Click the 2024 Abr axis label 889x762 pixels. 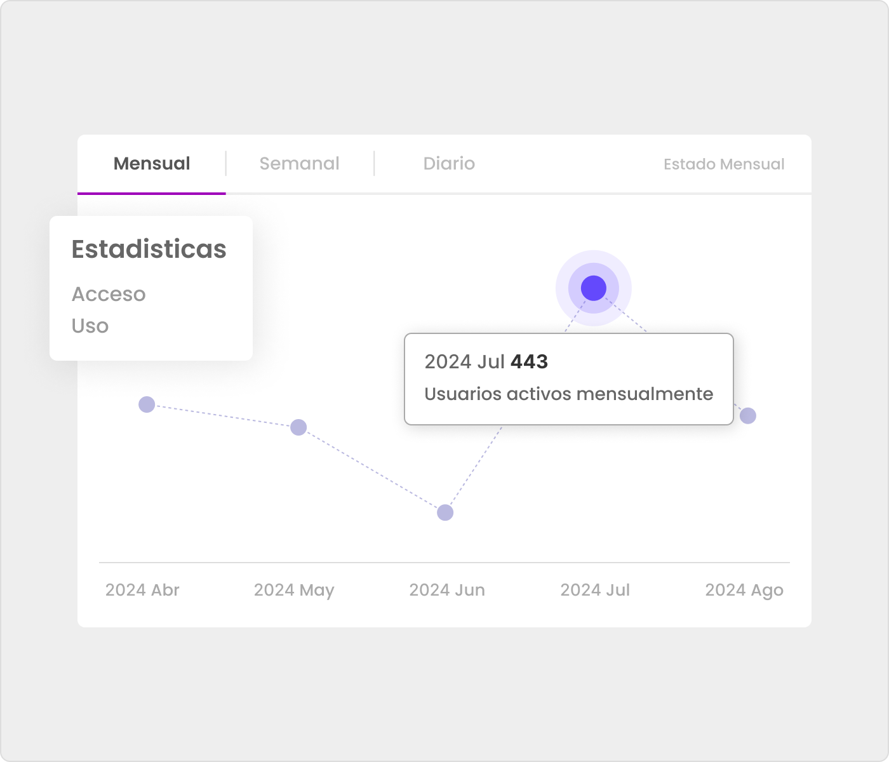coord(142,590)
